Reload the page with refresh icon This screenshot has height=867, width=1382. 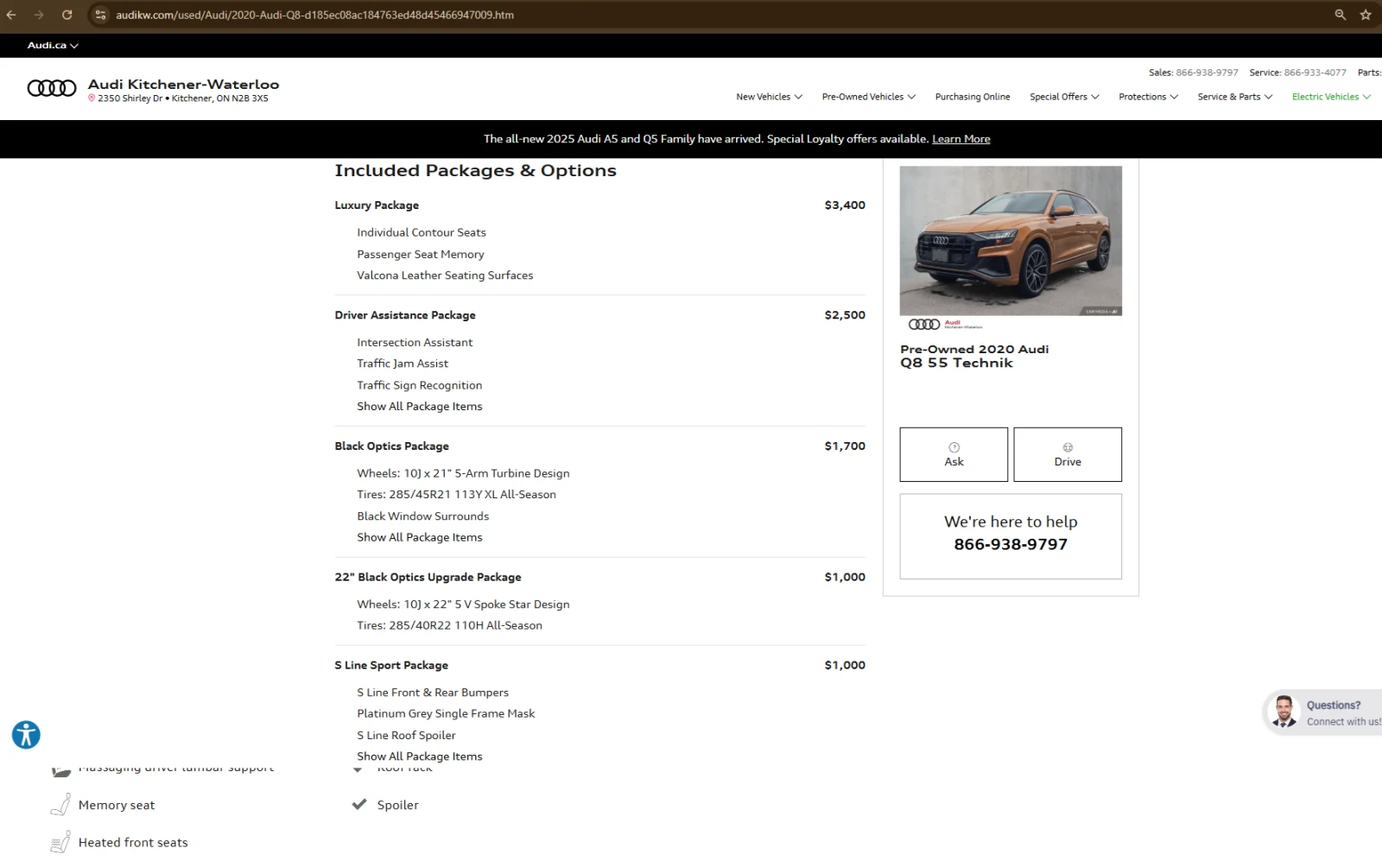[67, 15]
